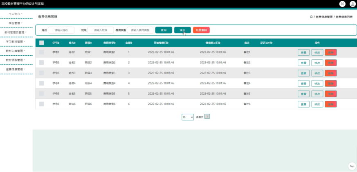This screenshot has width=357, height=172.
Task: Sort by 学号 column
Action: 56,43
